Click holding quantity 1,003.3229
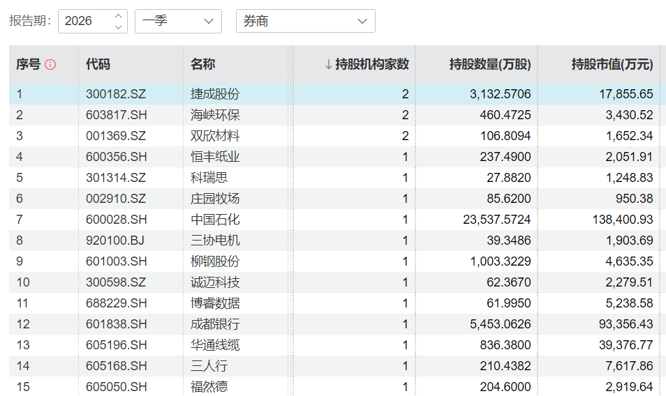Image resolution: width=666 pixels, height=396 pixels. click(x=501, y=261)
